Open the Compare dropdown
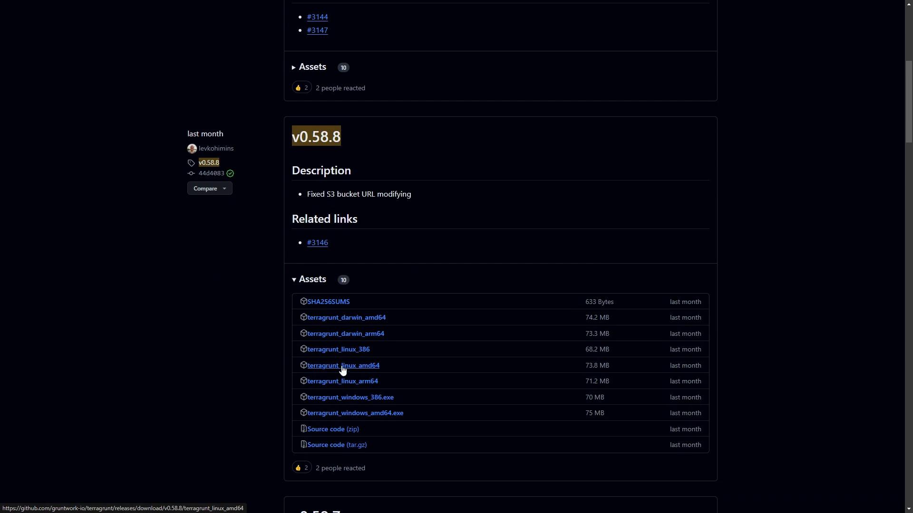The width and height of the screenshot is (913, 513). click(210, 189)
